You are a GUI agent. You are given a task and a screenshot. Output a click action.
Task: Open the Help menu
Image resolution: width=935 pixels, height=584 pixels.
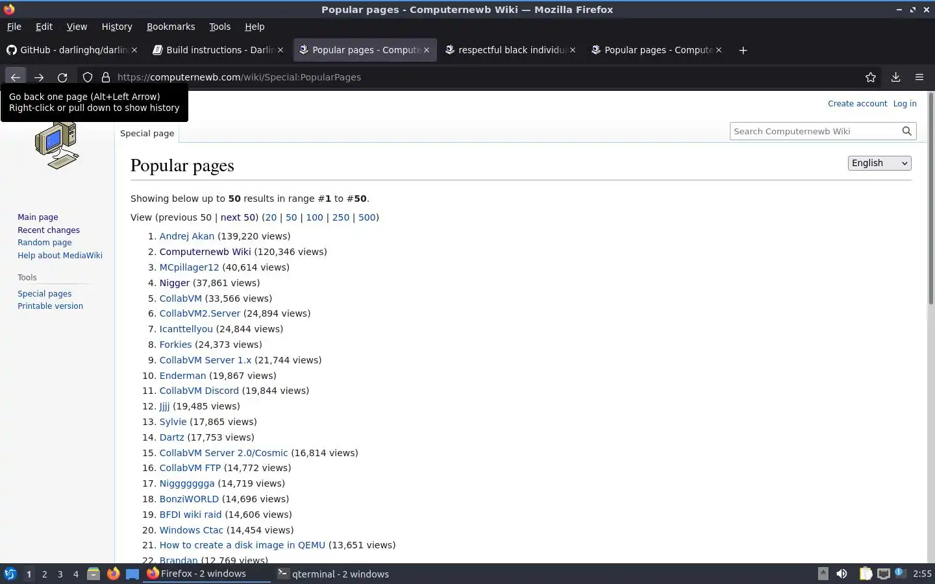[x=255, y=27]
